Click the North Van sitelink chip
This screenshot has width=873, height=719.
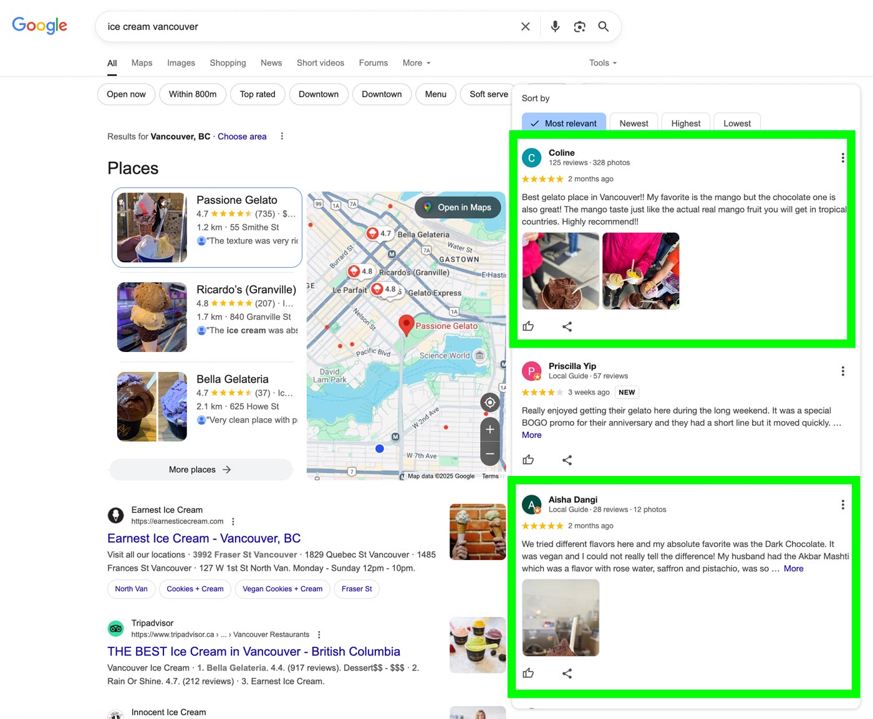tap(131, 589)
